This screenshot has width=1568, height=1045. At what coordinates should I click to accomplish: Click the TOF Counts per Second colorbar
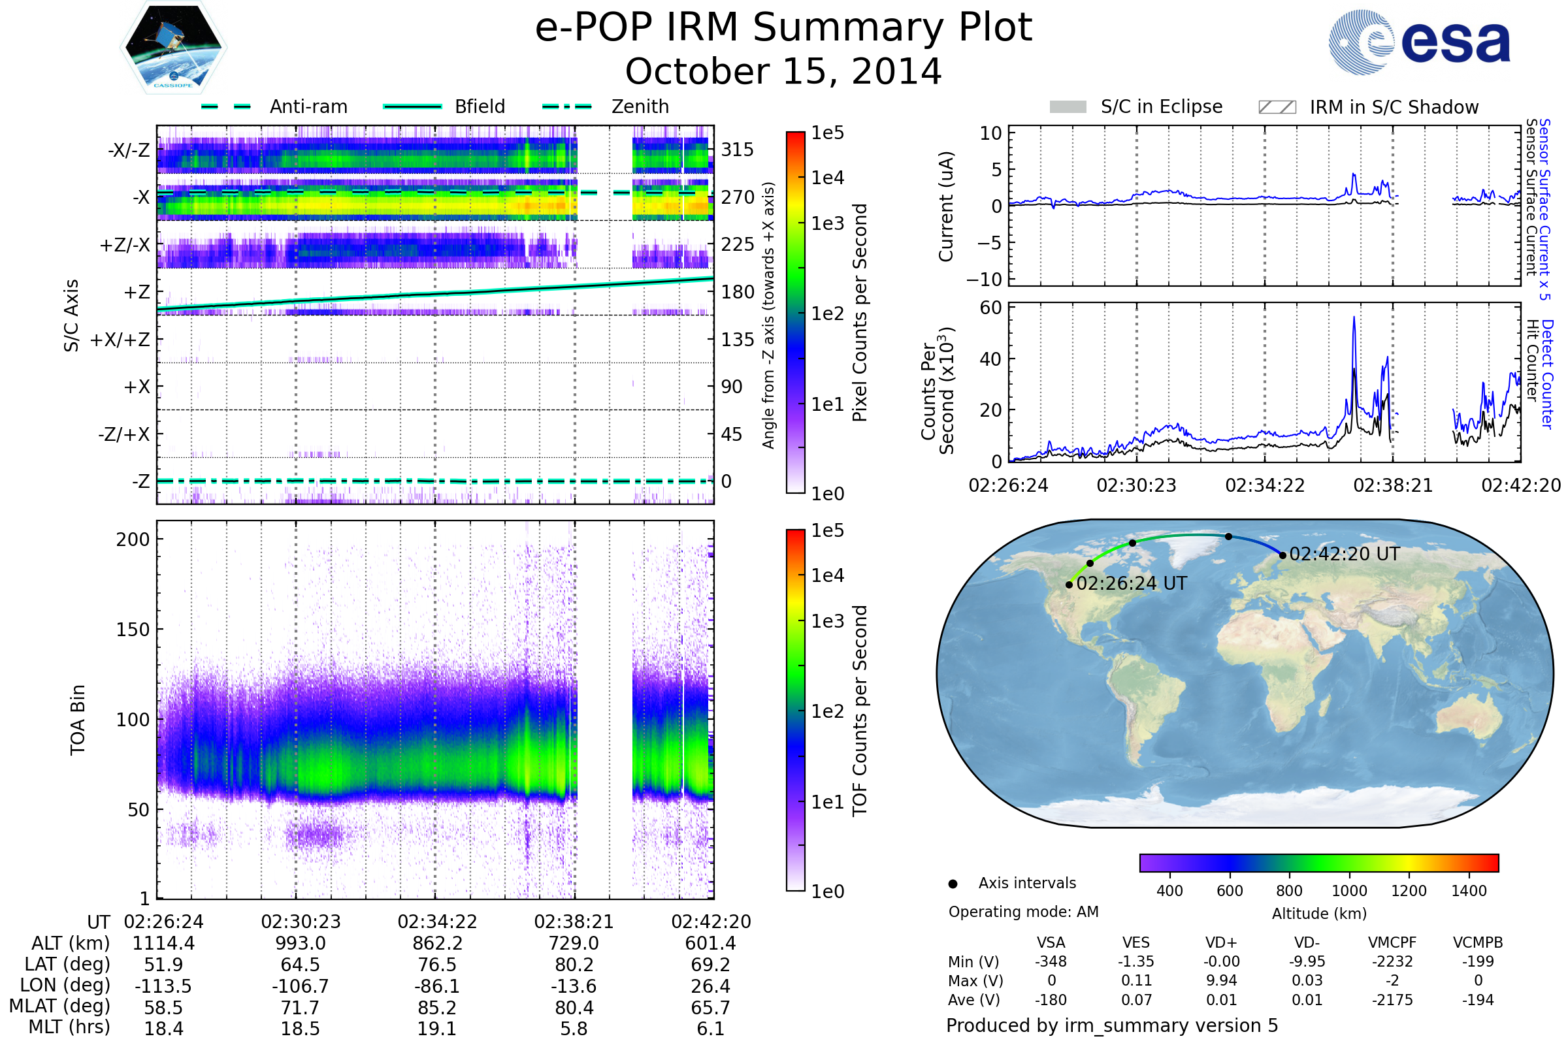tap(795, 711)
